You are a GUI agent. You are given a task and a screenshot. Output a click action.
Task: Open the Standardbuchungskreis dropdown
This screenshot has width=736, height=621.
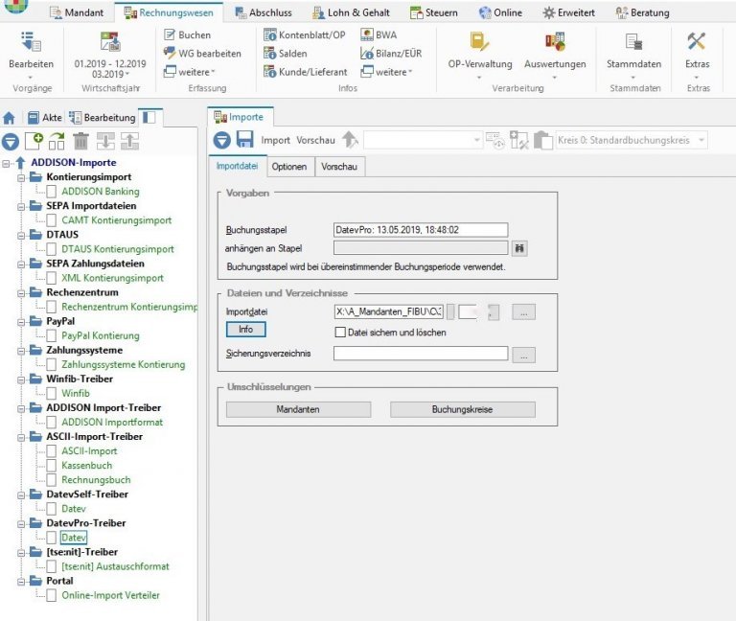point(701,141)
